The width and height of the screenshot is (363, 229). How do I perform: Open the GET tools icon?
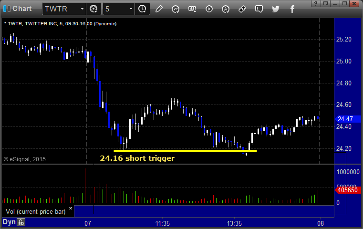tap(192, 9)
